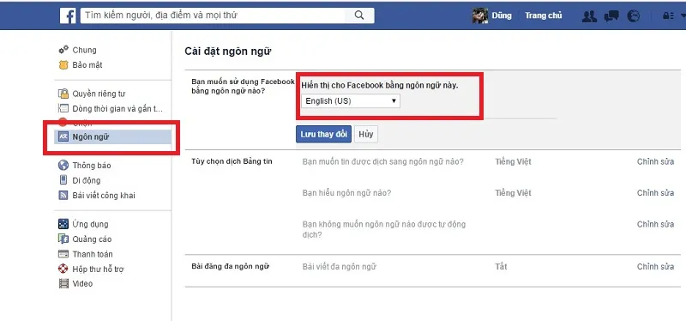This screenshot has width=686, height=321.
Task: Open Thanh toán settings
Action: [93, 254]
